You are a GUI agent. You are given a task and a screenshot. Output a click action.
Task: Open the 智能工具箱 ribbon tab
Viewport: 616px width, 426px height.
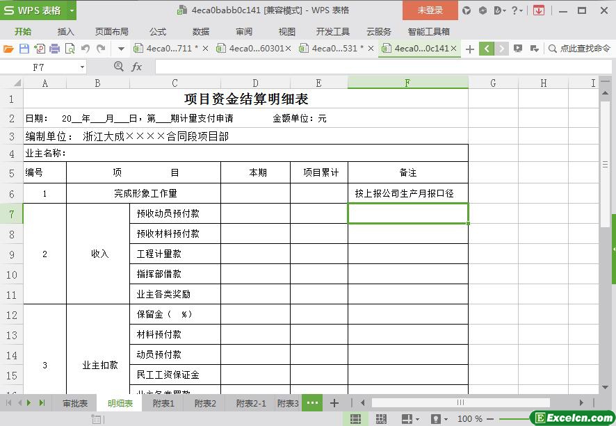tap(428, 32)
